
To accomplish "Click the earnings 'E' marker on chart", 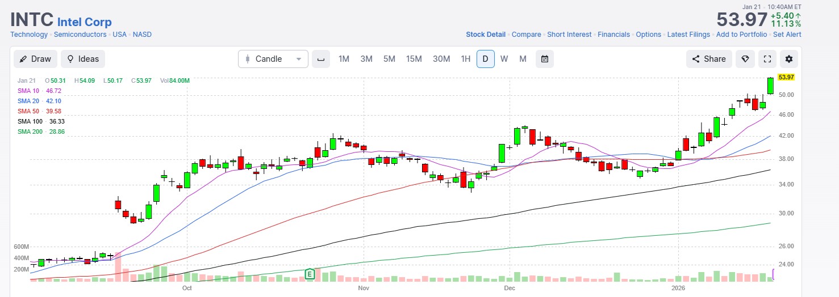I will click(310, 274).
